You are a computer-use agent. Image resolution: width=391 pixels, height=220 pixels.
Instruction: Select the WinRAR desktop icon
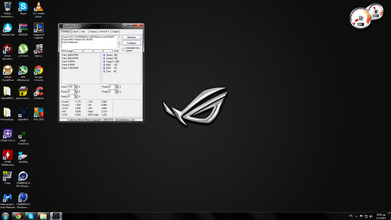[x=23, y=29]
